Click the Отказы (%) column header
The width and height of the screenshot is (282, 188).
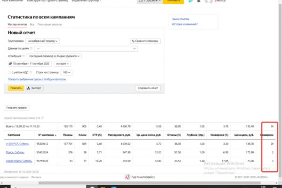point(174,135)
